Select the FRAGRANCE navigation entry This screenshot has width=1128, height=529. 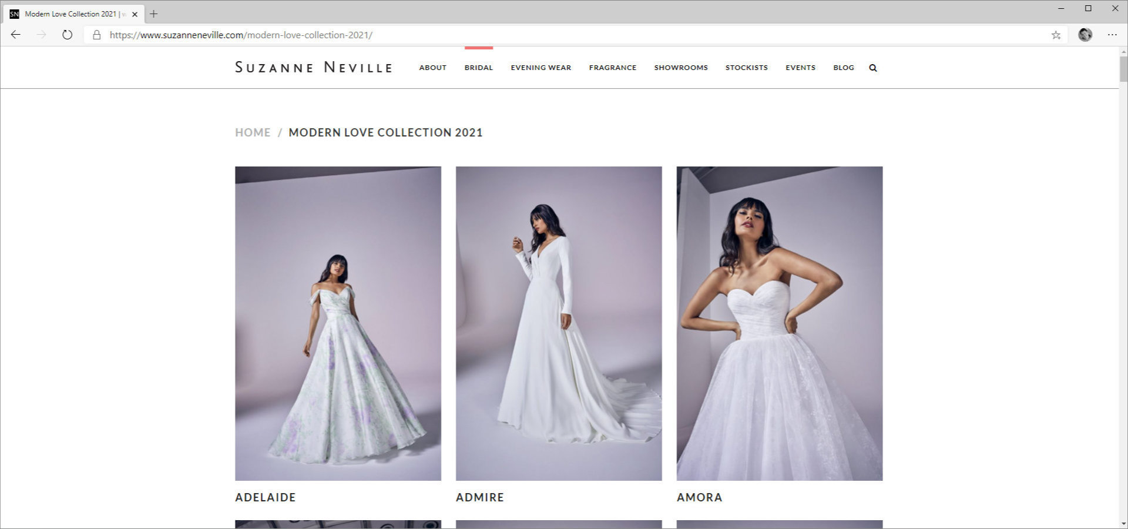tap(612, 67)
